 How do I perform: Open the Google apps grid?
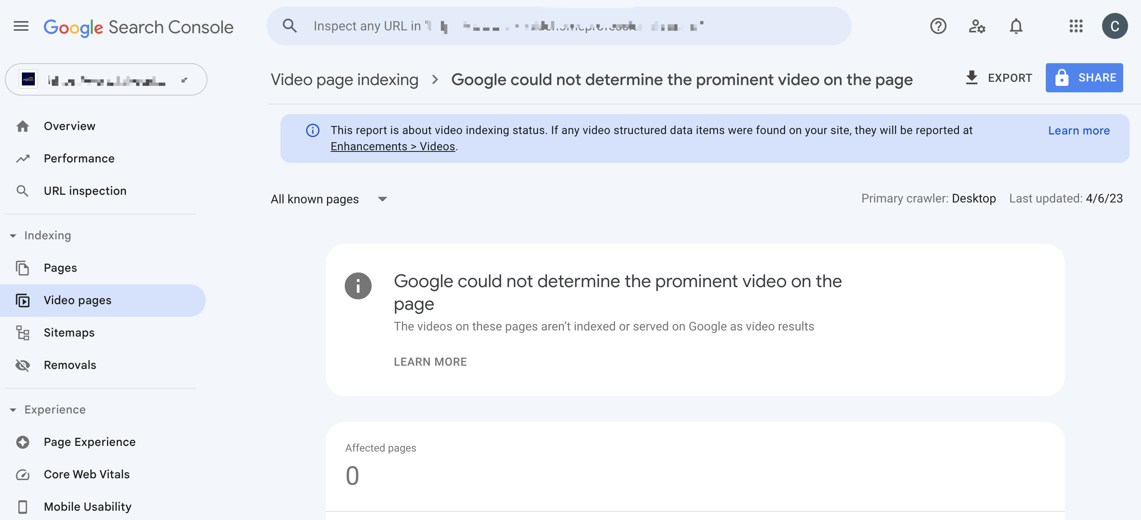(1076, 26)
